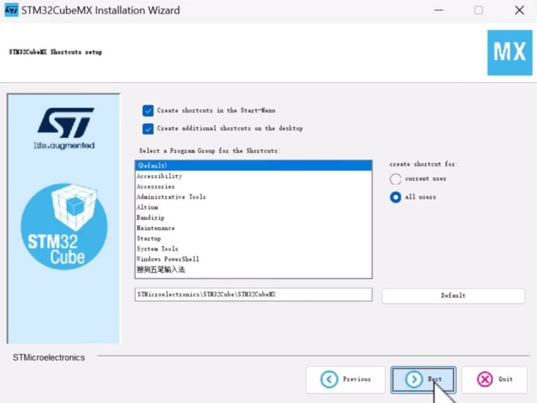Choose the all users radio option
Image resolution: width=537 pixels, height=403 pixels.
395,197
